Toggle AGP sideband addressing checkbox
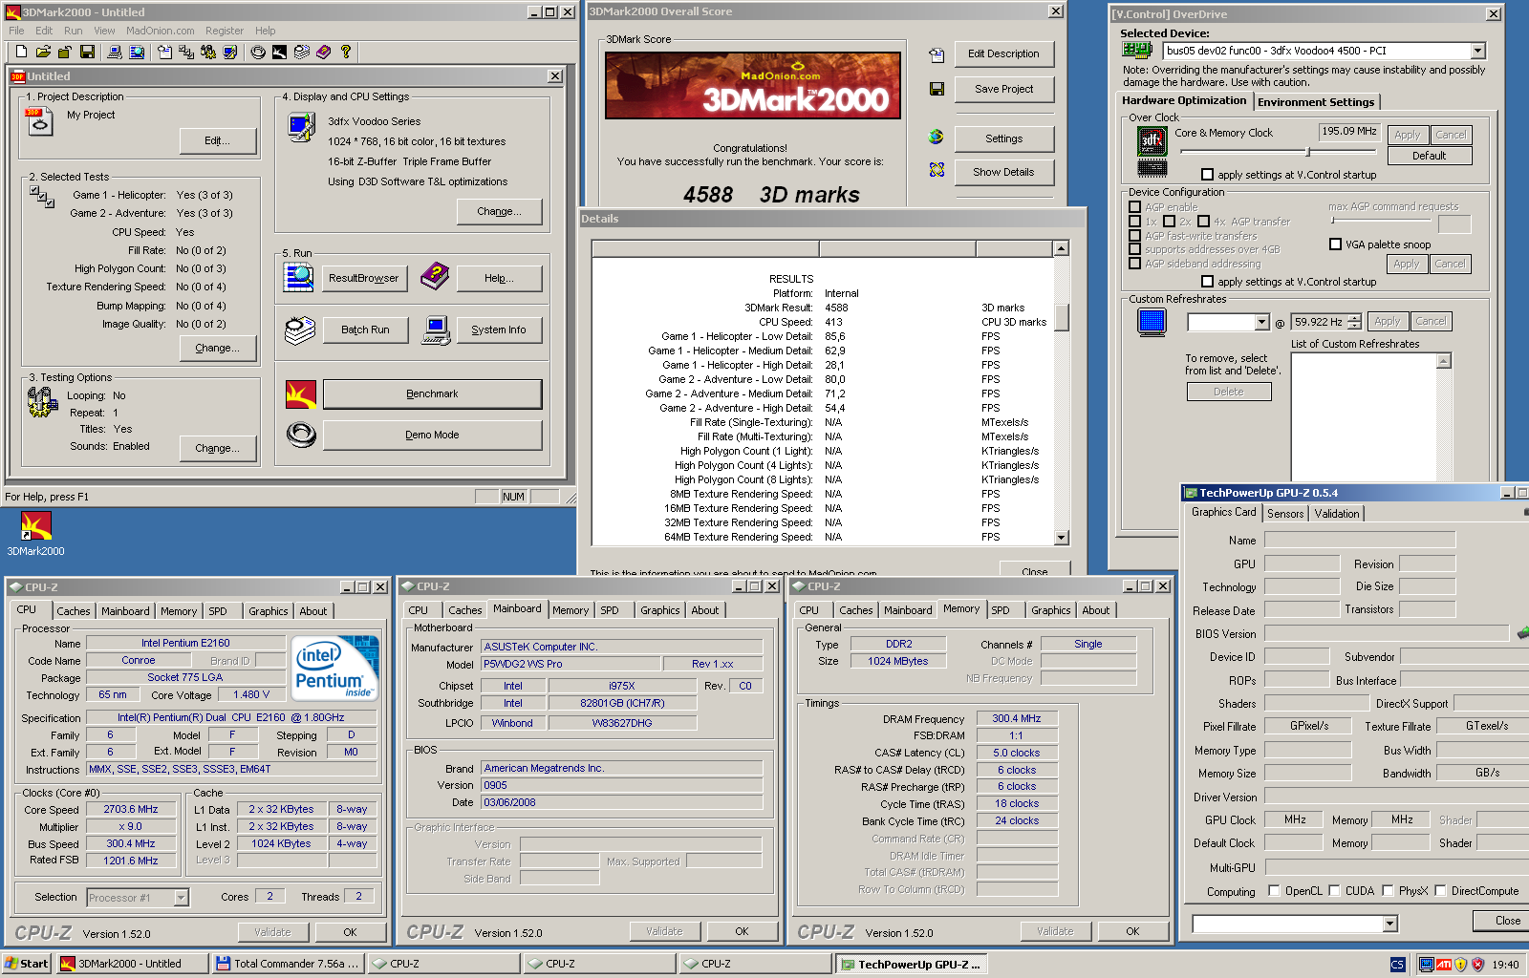Image resolution: width=1529 pixels, height=978 pixels. (1135, 264)
